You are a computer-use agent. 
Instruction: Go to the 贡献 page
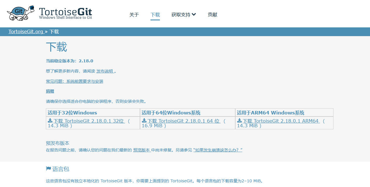point(212,15)
